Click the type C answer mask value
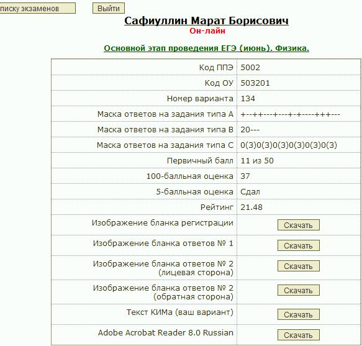This screenshot has height=346, width=362. [x=289, y=145]
